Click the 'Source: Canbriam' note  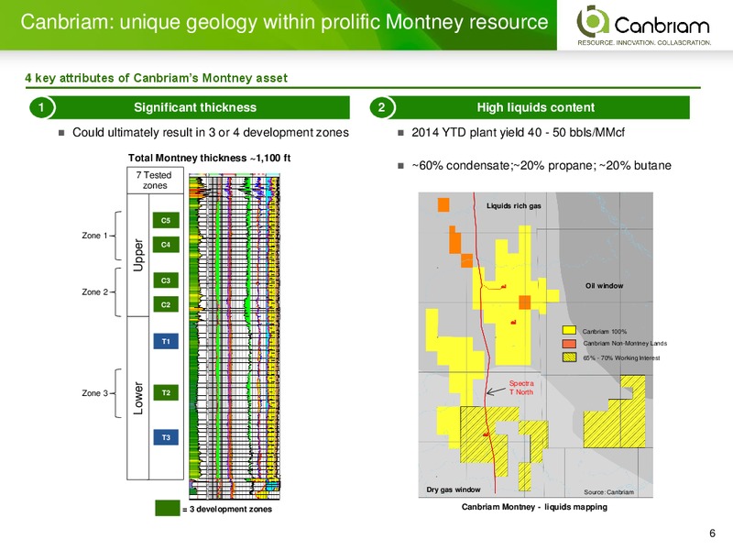(608, 492)
